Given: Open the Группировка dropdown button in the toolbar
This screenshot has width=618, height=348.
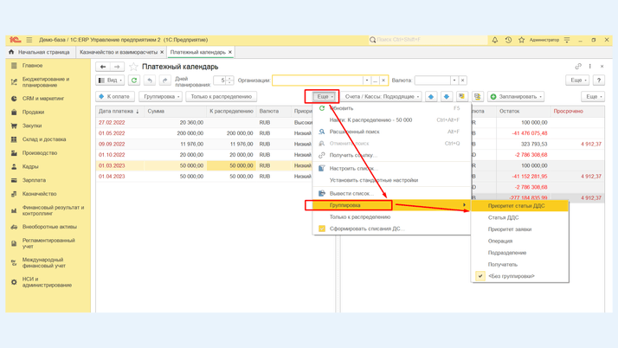Looking at the screenshot, I should [161, 97].
